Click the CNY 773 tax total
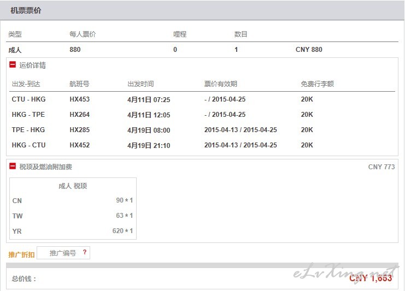Image resolution: width=405 pixels, height=291 pixels. click(381, 167)
